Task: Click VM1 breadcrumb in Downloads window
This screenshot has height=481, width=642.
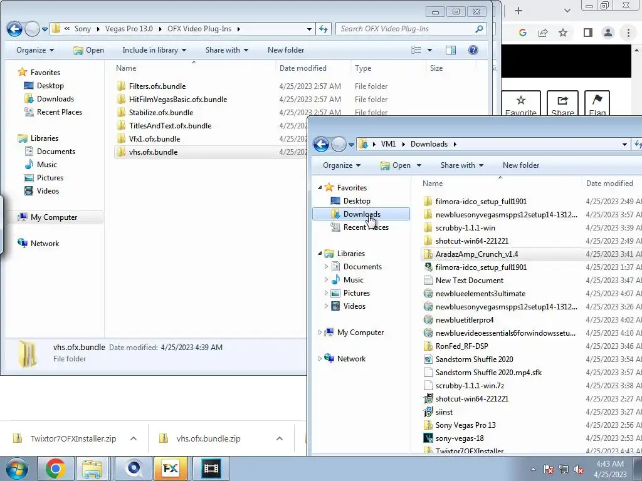Action: click(388, 144)
